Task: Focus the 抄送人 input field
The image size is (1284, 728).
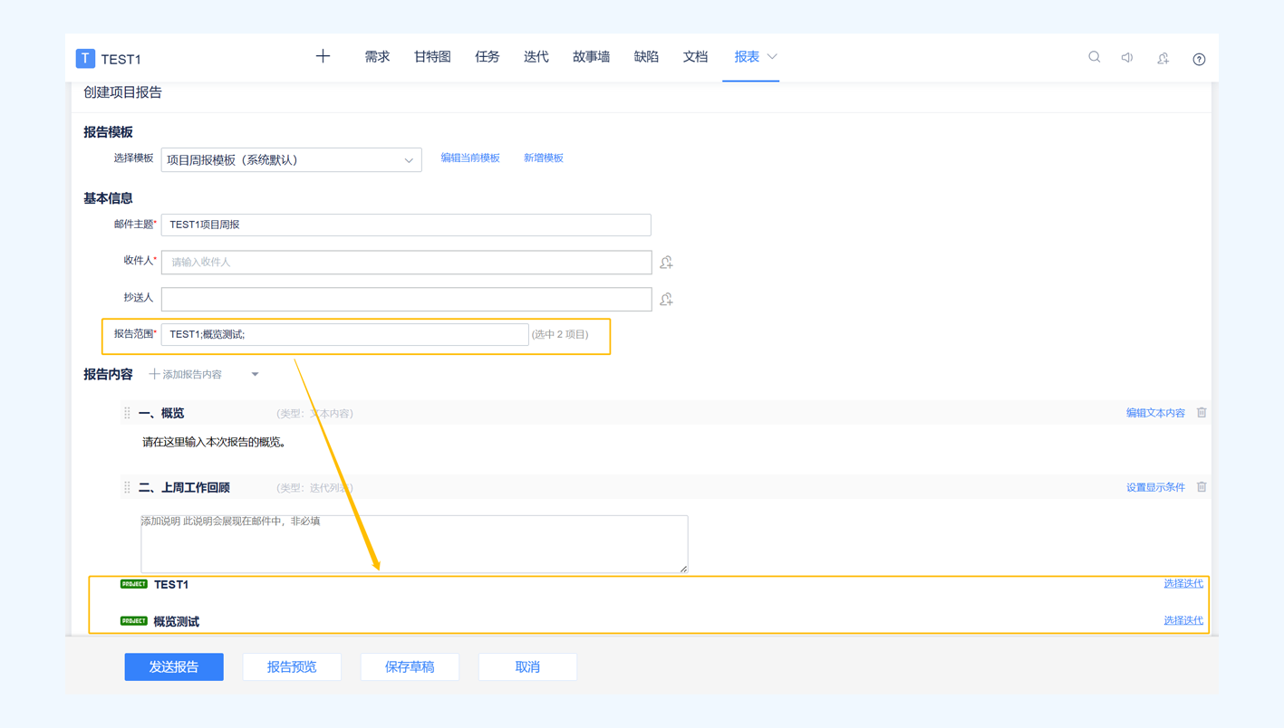Action: (406, 300)
